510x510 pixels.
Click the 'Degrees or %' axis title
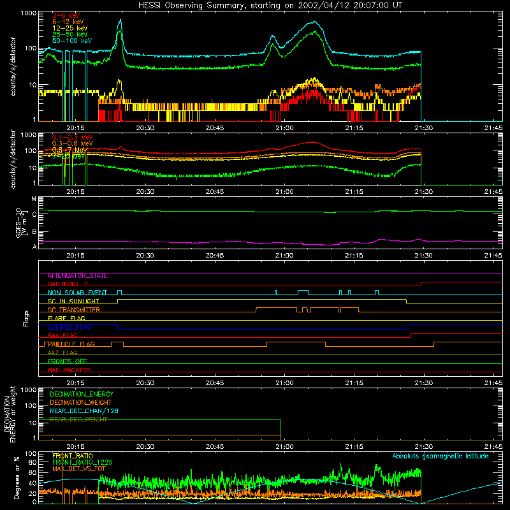coord(17,477)
